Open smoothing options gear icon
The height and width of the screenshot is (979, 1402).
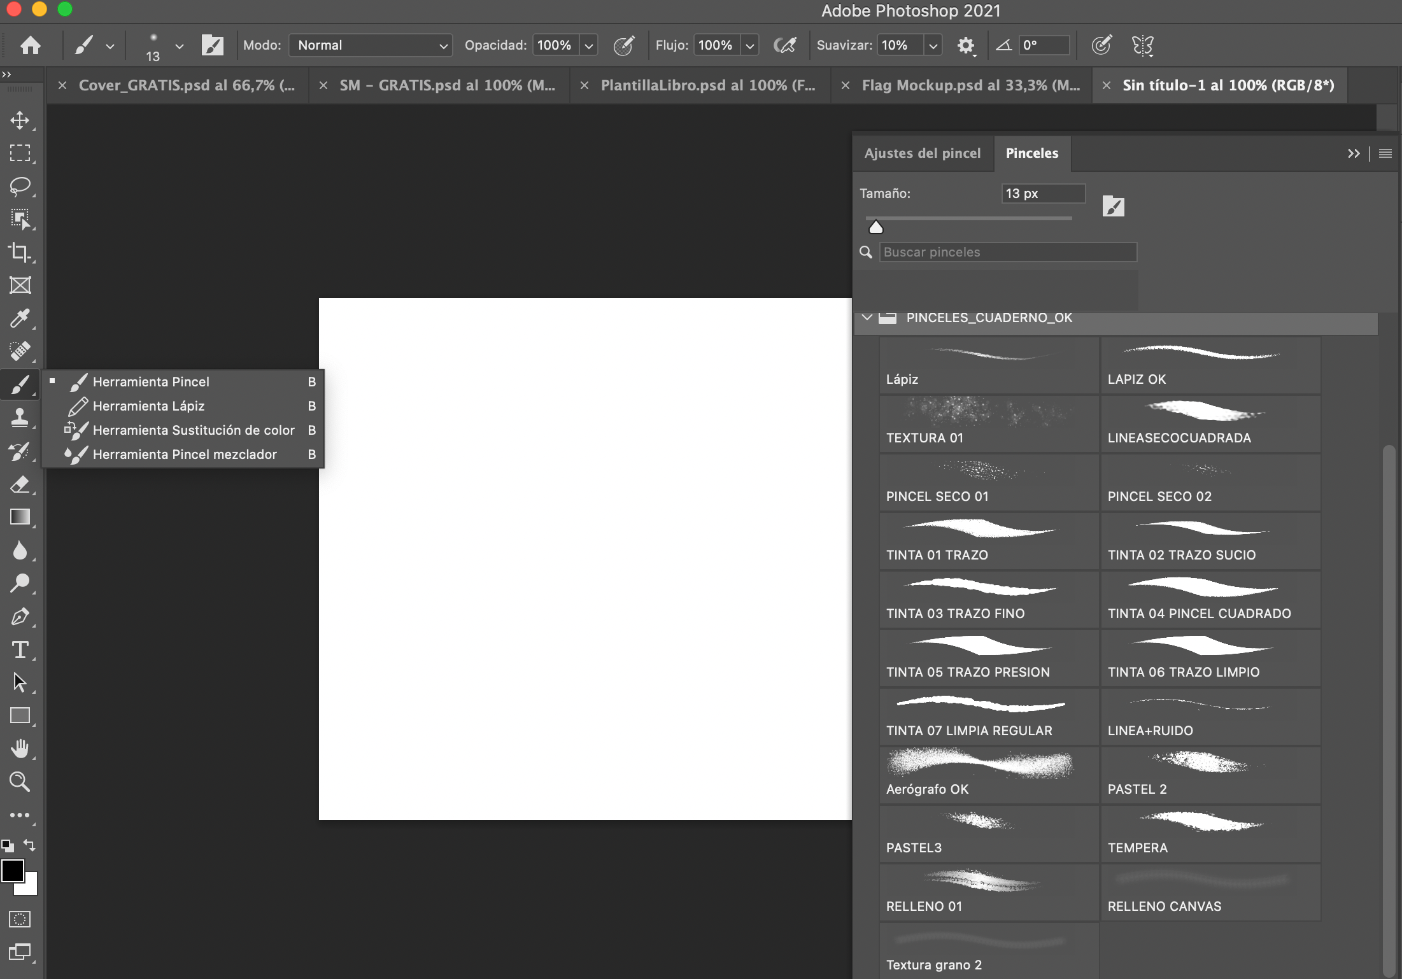coord(966,45)
